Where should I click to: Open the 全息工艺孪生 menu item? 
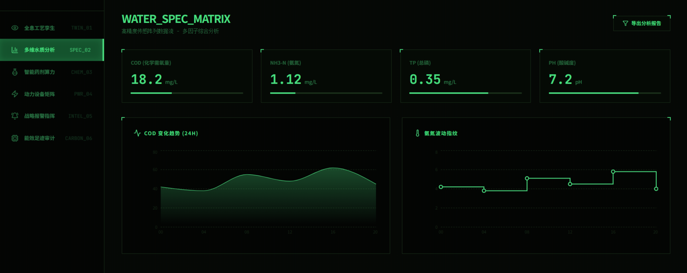52,28
